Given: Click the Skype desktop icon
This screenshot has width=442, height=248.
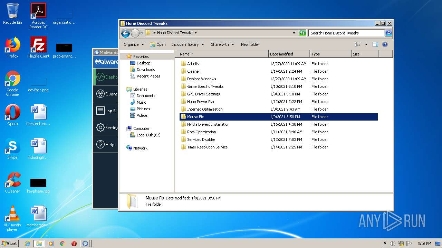Looking at the screenshot, I should pyautogui.click(x=12, y=149).
